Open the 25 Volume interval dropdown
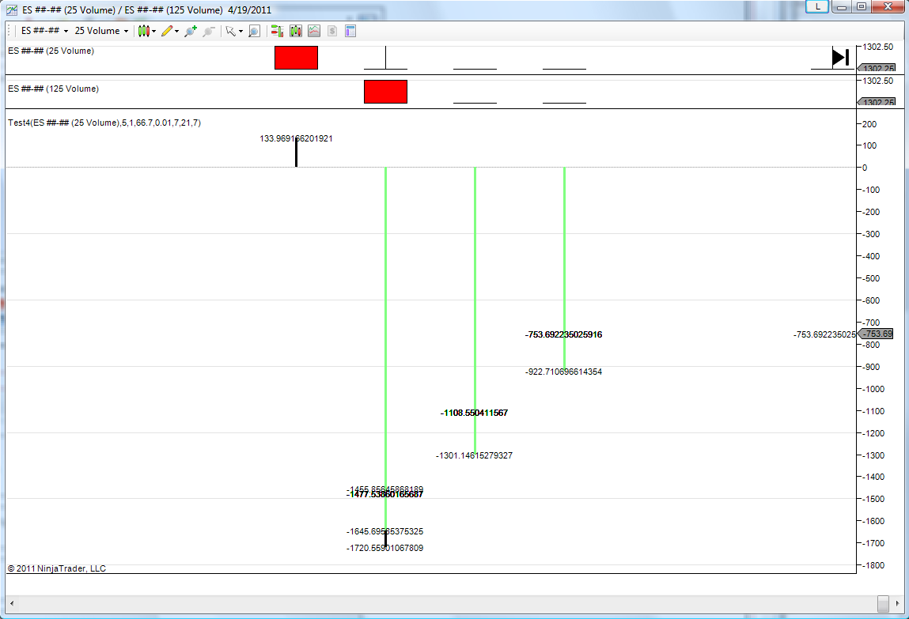 (101, 31)
